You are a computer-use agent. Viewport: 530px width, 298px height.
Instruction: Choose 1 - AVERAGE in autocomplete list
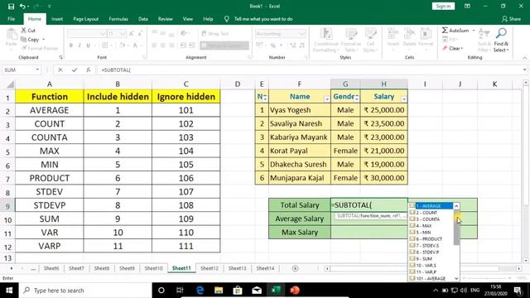pyautogui.click(x=431, y=206)
